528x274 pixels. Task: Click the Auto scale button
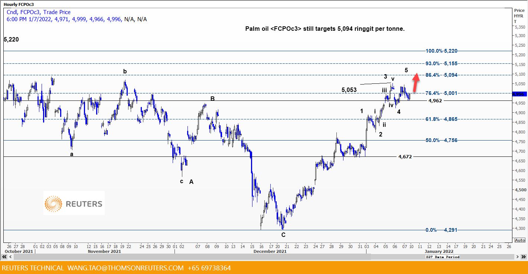click(520, 240)
